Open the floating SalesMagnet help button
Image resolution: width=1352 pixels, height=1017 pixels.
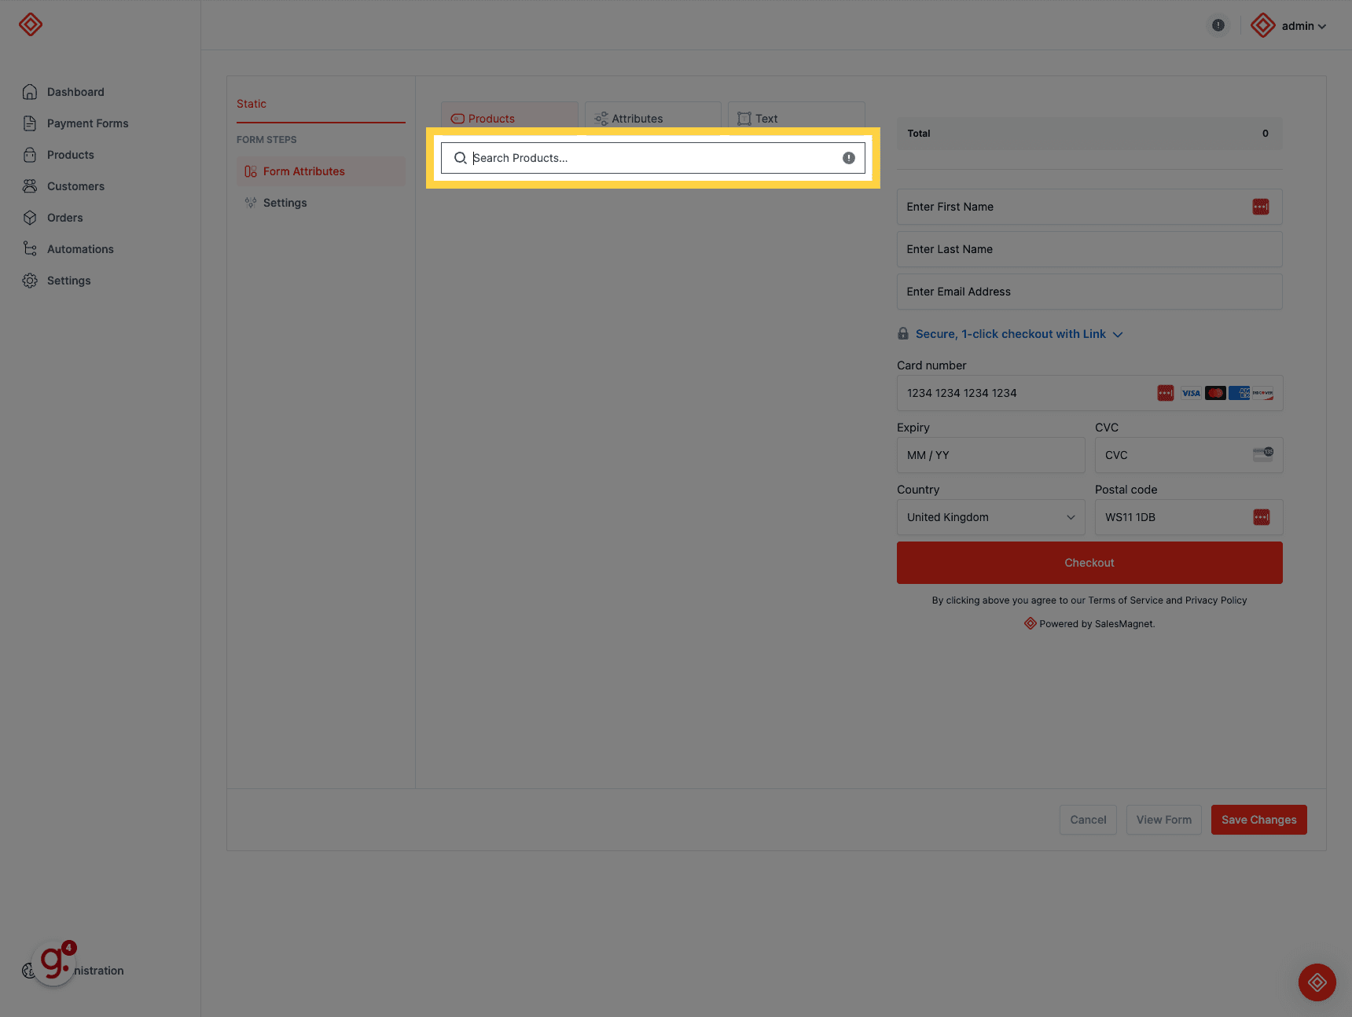(1317, 982)
